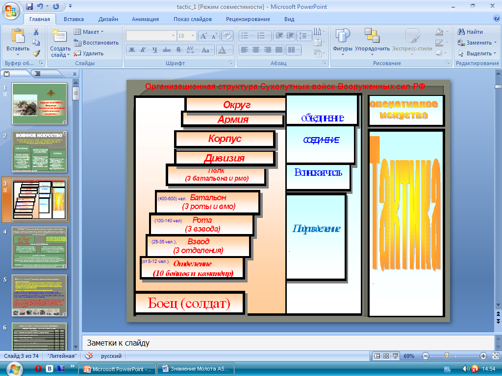
Task: Copy selection using clipboard copy icon
Action: click(x=36, y=43)
